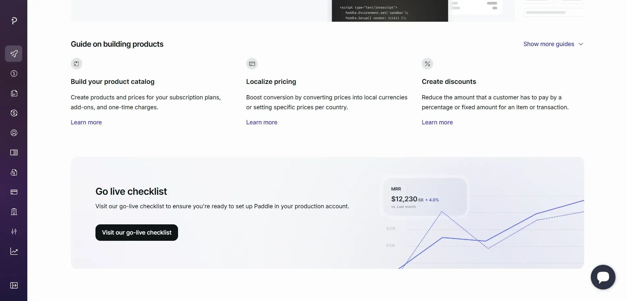Open the Business building icon in sidebar
This screenshot has width=627, height=301.
(x=13, y=212)
